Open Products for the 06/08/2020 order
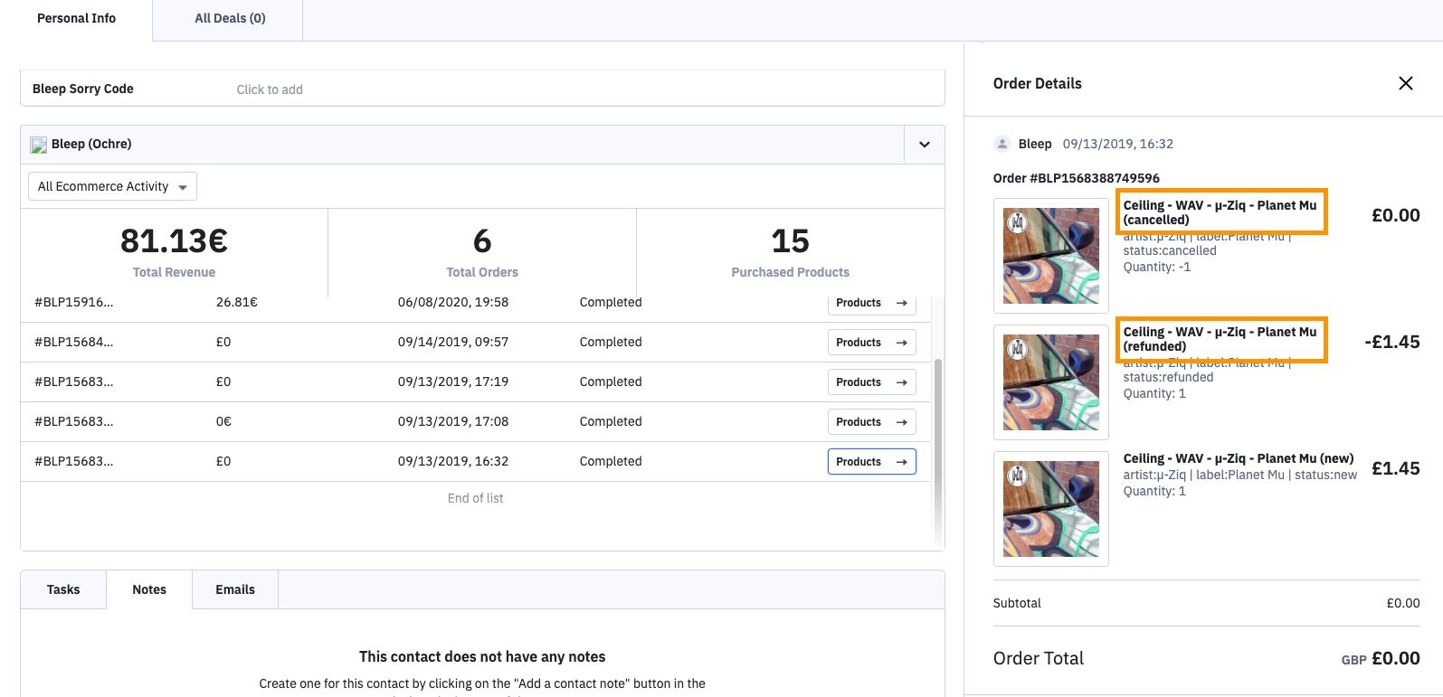The image size is (1443, 697). pos(871,304)
